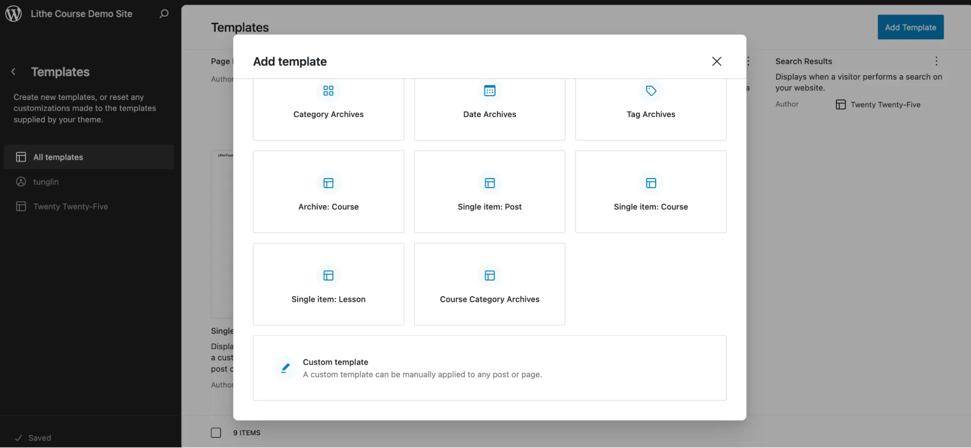Switch to the Twenty Twenty-Five sidebar entry

tap(70, 206)
